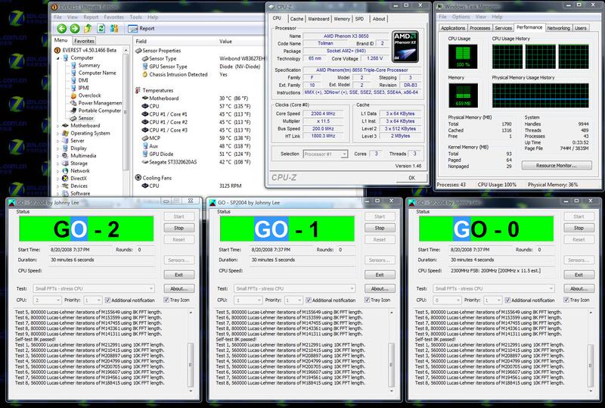
Task: Switch to the SPD tab in CPU-Z
Action: [359, 19]
